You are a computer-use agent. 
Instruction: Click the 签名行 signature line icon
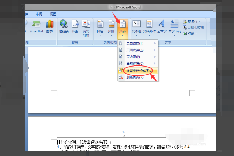185,22
